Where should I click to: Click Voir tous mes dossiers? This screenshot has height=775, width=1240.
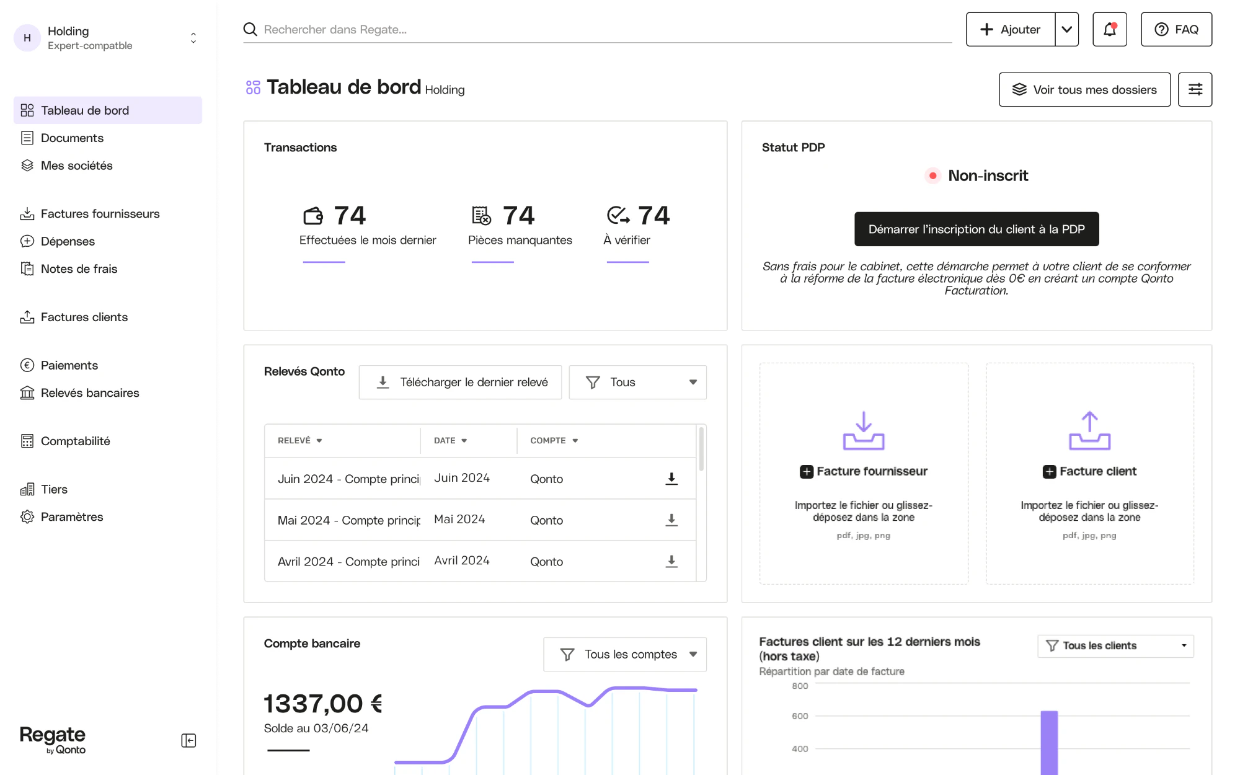click(x=1084, y=89)
